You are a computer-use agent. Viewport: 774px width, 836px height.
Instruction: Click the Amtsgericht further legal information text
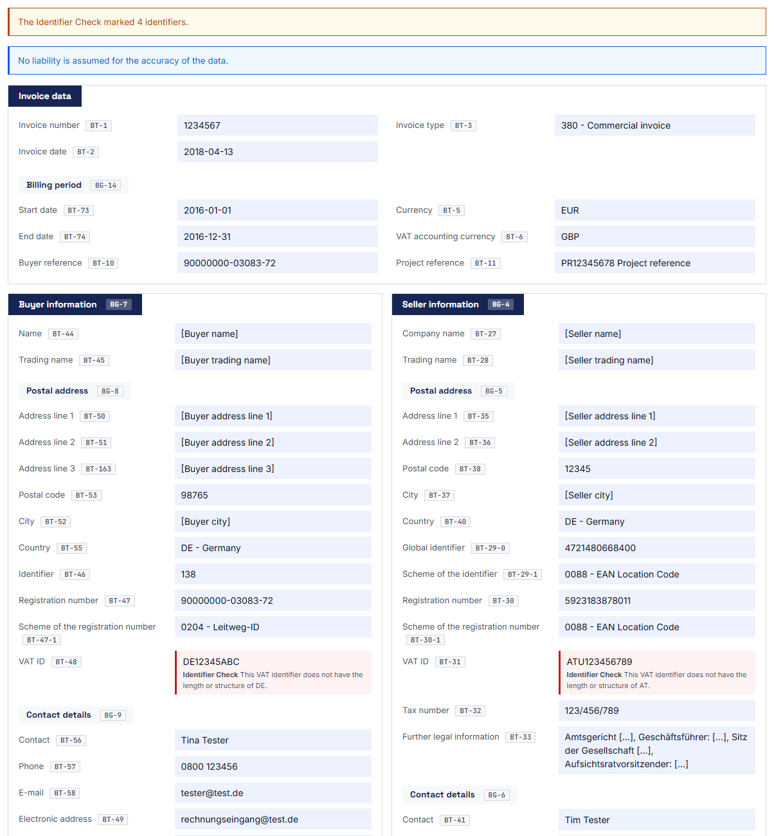click(656, 750)
